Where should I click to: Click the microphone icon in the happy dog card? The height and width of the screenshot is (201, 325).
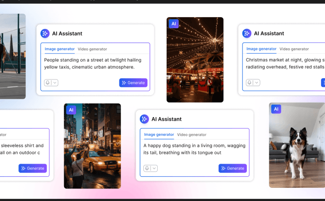pyautogui.click(x=147, y=168)
